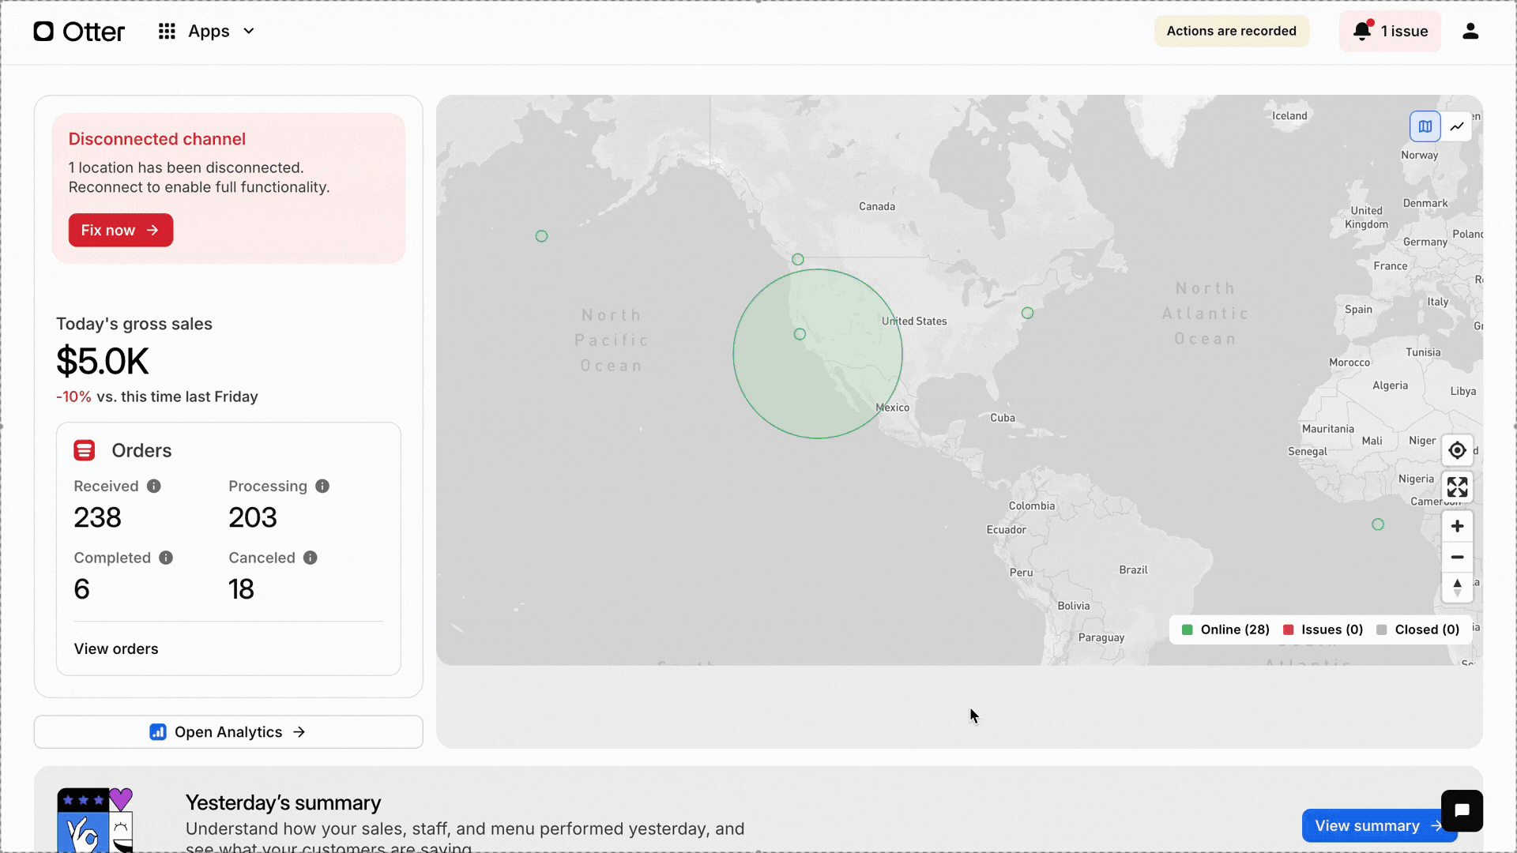The image size is (1517, 853).
Task: Click the Online (28) legend label
Action: (1235, 629)
